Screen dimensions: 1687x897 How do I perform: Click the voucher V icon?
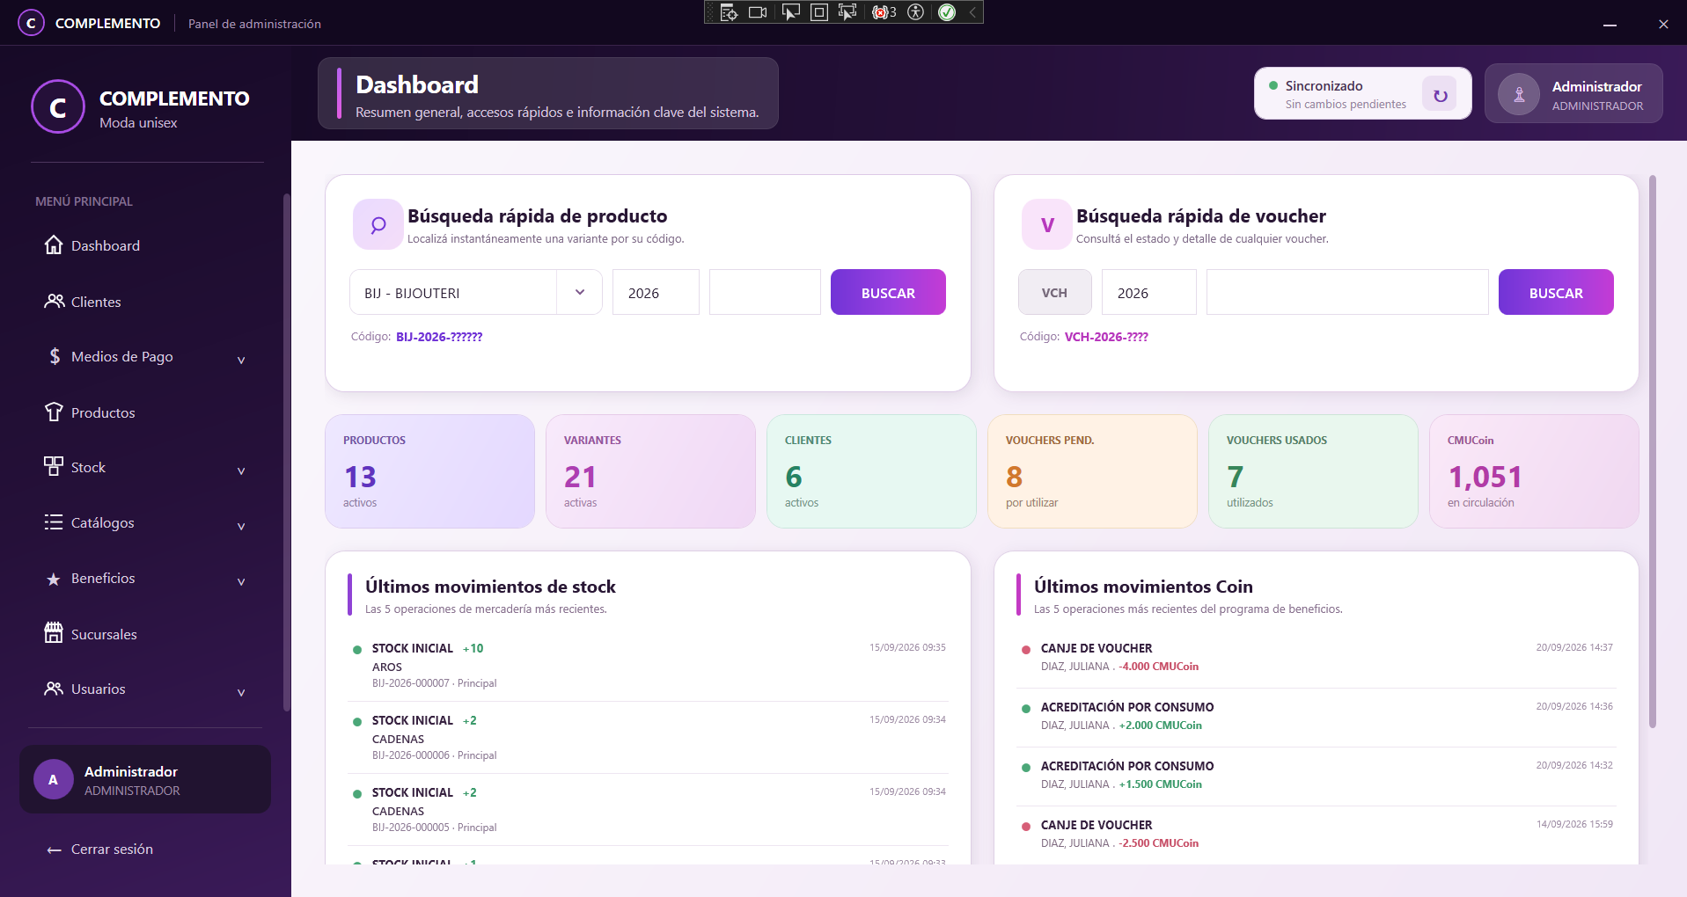pyautogui.click(x=1047, y=225)
